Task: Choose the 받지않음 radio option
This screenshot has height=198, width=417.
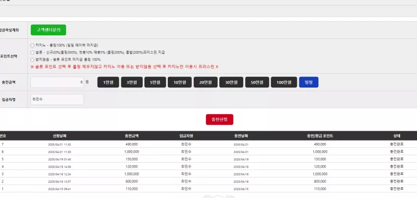Action: [x=32, y=59]
